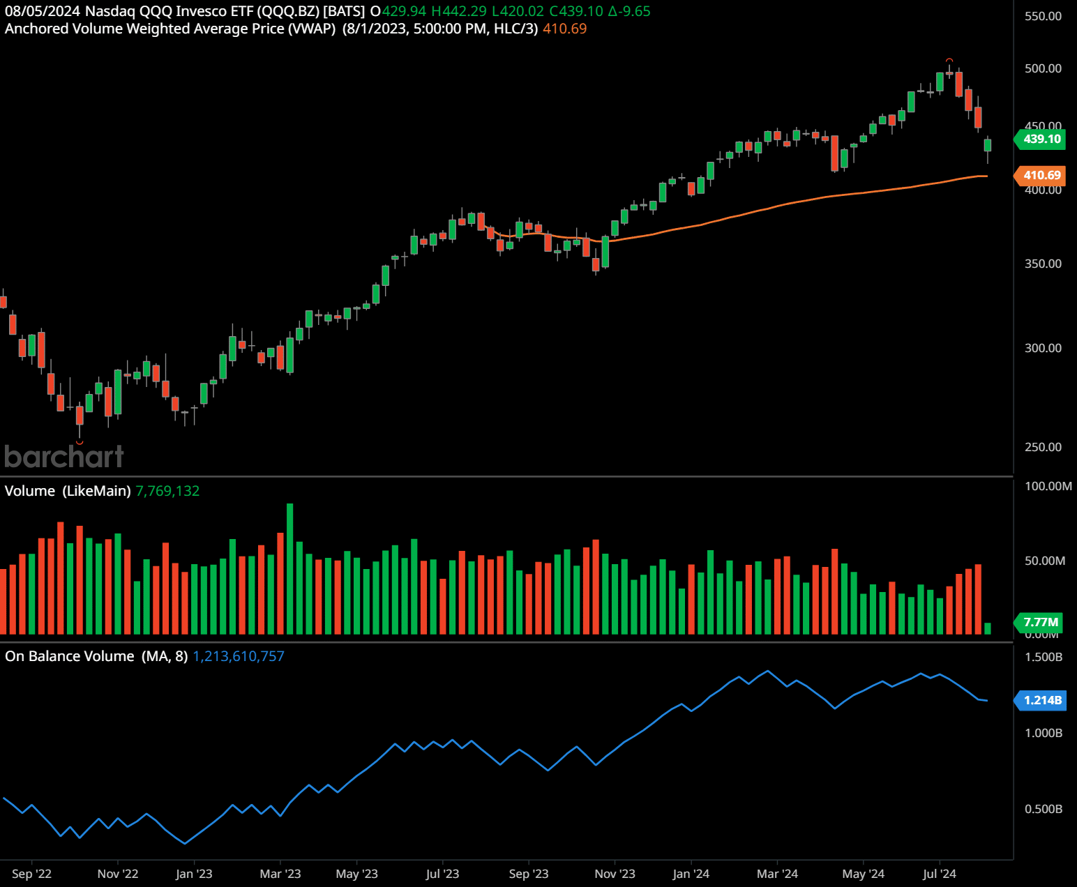Click the 500.00 price axis label
The image size is (1077, 887).
(x=1043, y=68)
